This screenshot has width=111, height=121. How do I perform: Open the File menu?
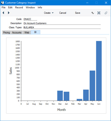pyautogui.click(x=4, y=7)
